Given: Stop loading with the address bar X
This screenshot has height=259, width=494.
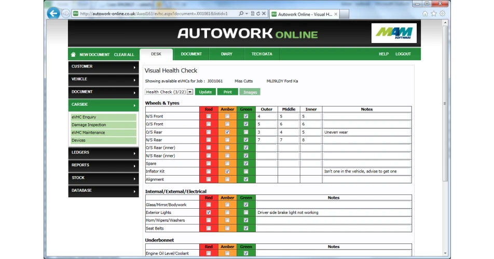Looking at the screenshot, I should pyautogui.click(x=264, y=13).
